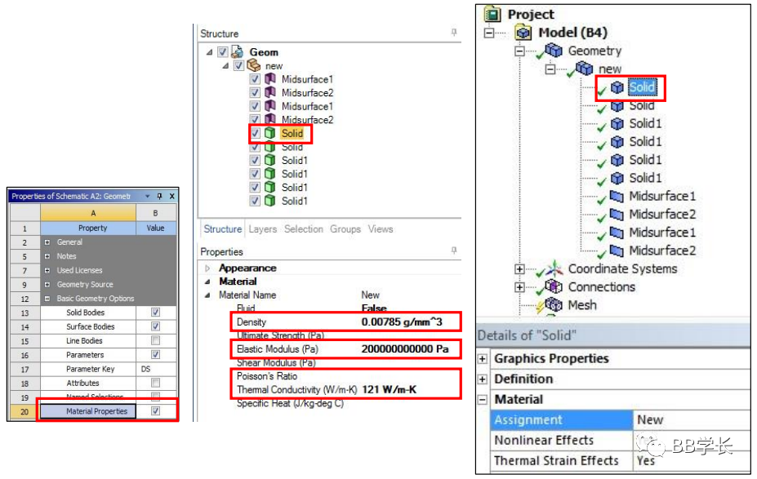Viewport: 757px width, 479px height.
Task: Expand Graphics Properties in Details of Solid
Action: (x=483, y=358)
